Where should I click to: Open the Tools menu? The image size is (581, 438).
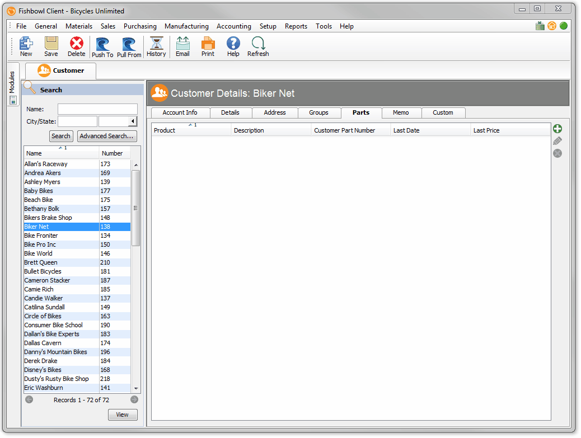(324, 26)
